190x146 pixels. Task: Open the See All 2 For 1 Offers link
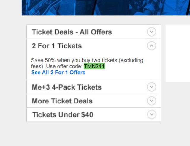(58, 72)
